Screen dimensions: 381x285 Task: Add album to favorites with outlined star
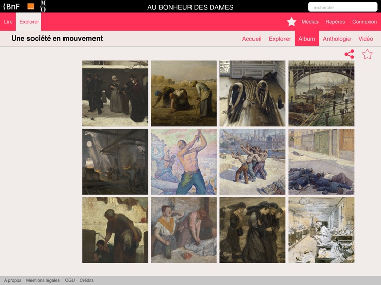point(367,54)
